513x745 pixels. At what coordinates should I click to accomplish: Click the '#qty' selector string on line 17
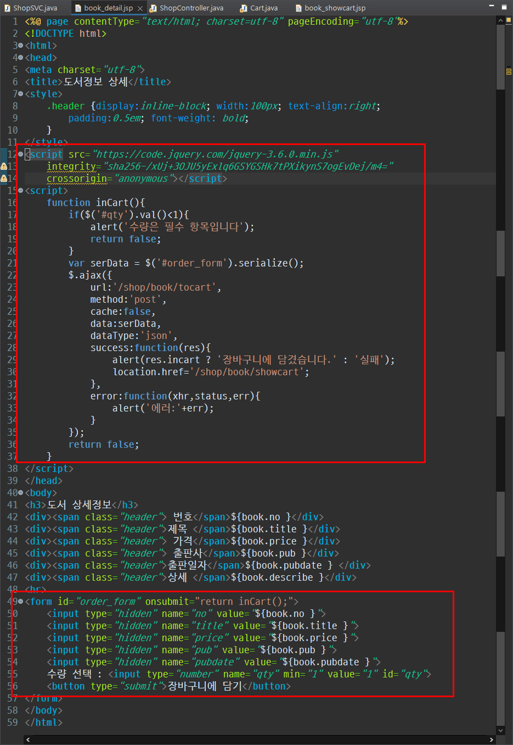(x=112, y=215)
